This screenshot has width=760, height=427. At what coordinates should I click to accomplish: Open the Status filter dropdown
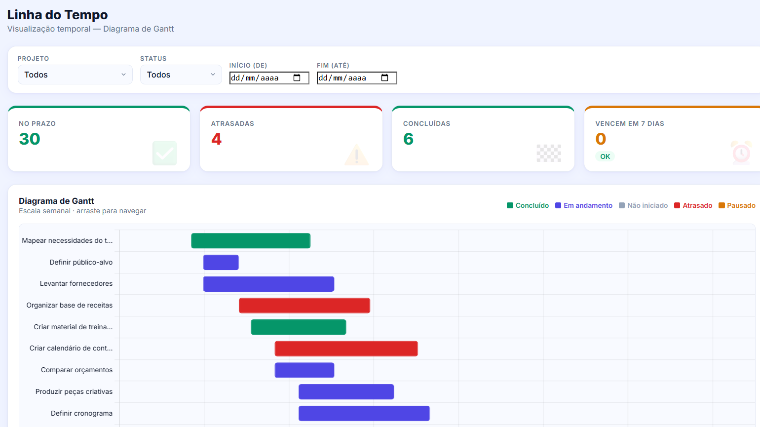point(181,75)
